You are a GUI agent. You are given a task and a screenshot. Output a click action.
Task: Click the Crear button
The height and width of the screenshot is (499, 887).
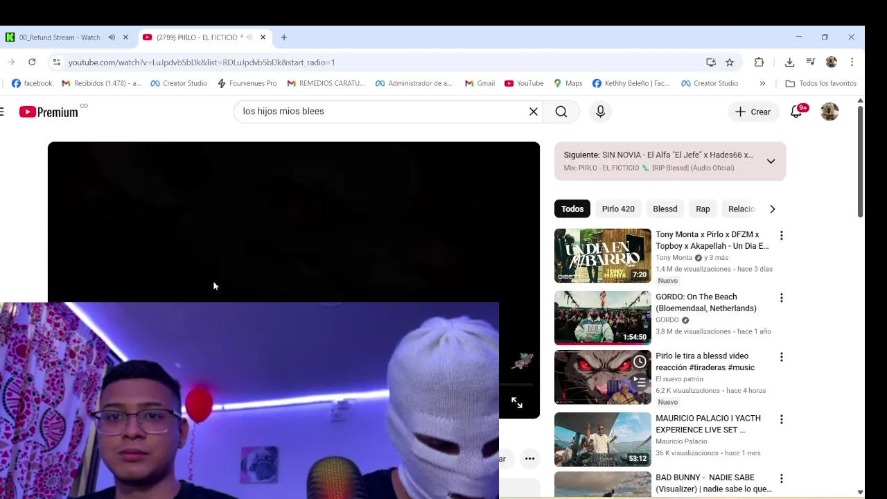click(753, 112)
